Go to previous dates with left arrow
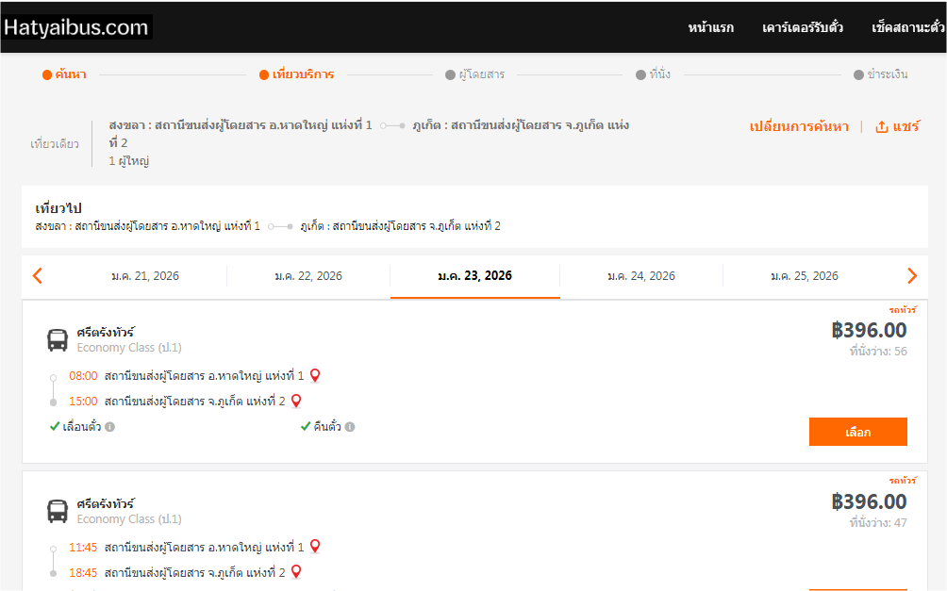This screenshot has height=591, width=947. tap(38, 276)
